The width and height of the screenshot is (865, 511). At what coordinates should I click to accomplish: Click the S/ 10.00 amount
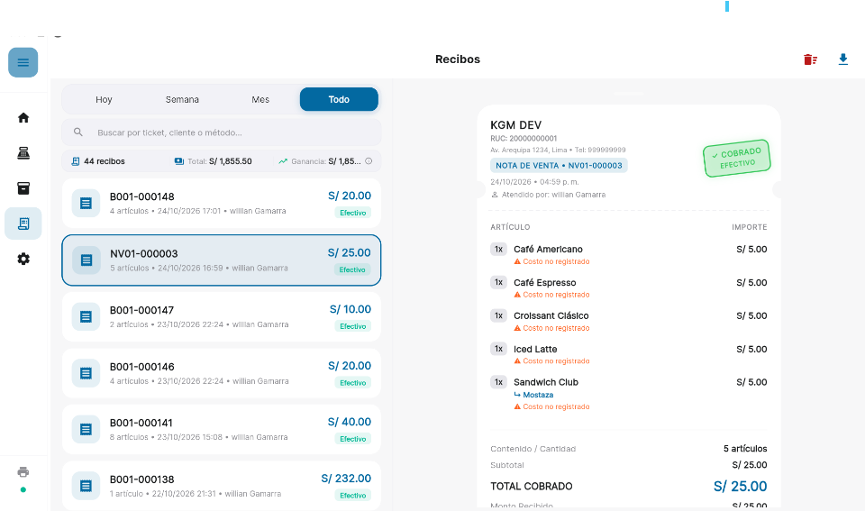point(351,310)
